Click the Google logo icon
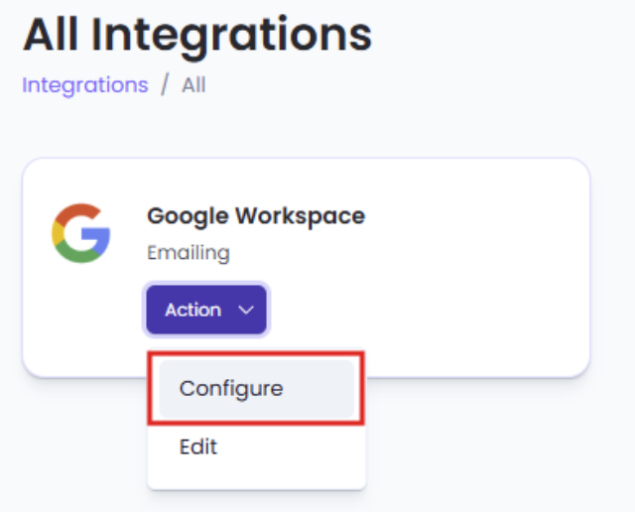Image resolution: width=635 pixels, height=512 pixels. 80,233
